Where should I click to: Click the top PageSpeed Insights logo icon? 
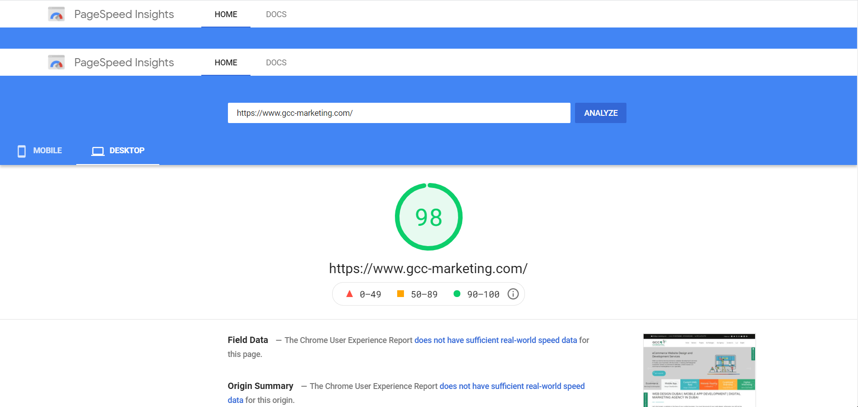pos(56,14)
